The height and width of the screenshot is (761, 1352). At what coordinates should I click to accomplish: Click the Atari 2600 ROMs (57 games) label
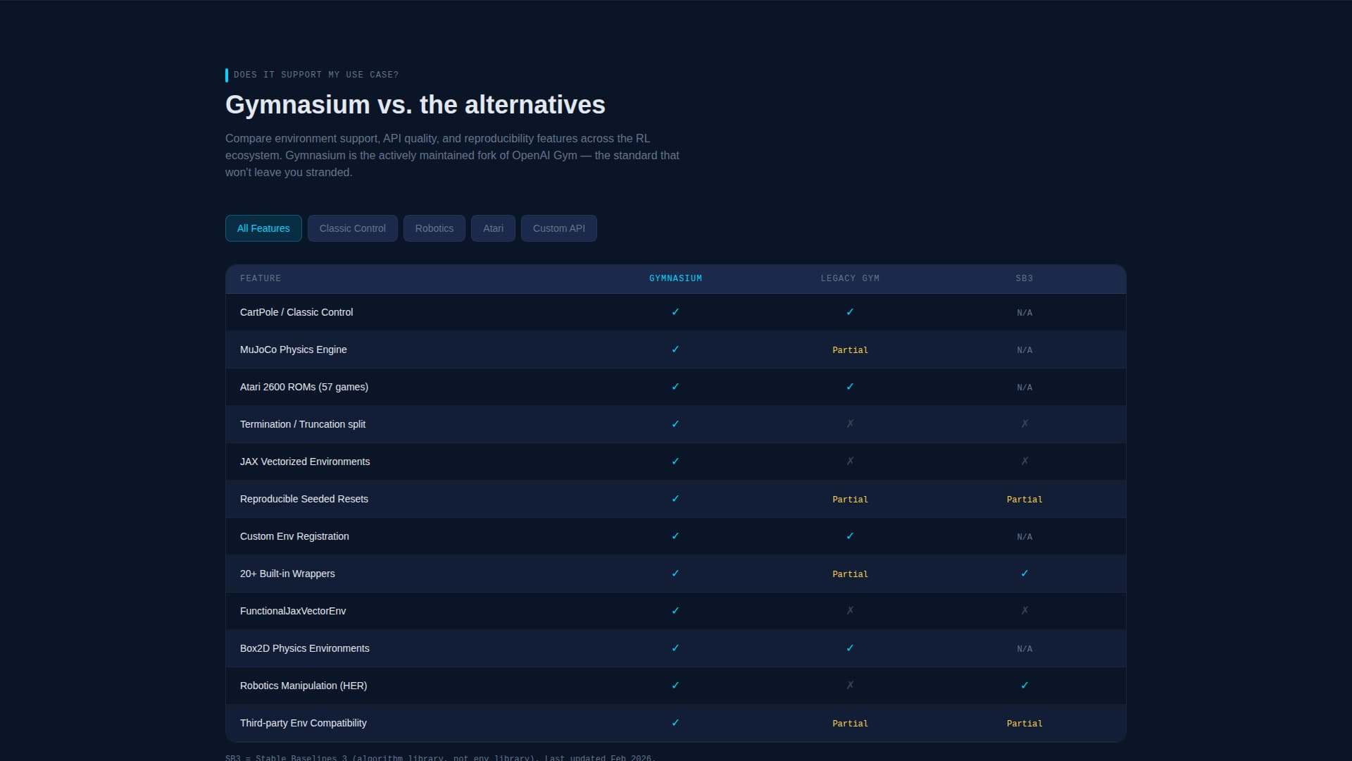(x=304, y=387)
